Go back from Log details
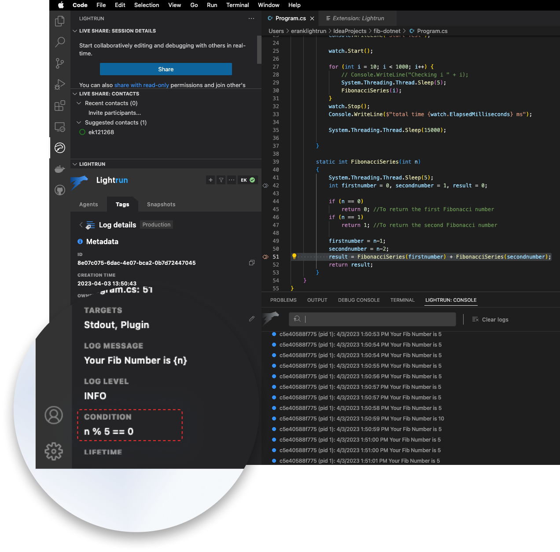This screenshot has height=552, width=560. 81,225
